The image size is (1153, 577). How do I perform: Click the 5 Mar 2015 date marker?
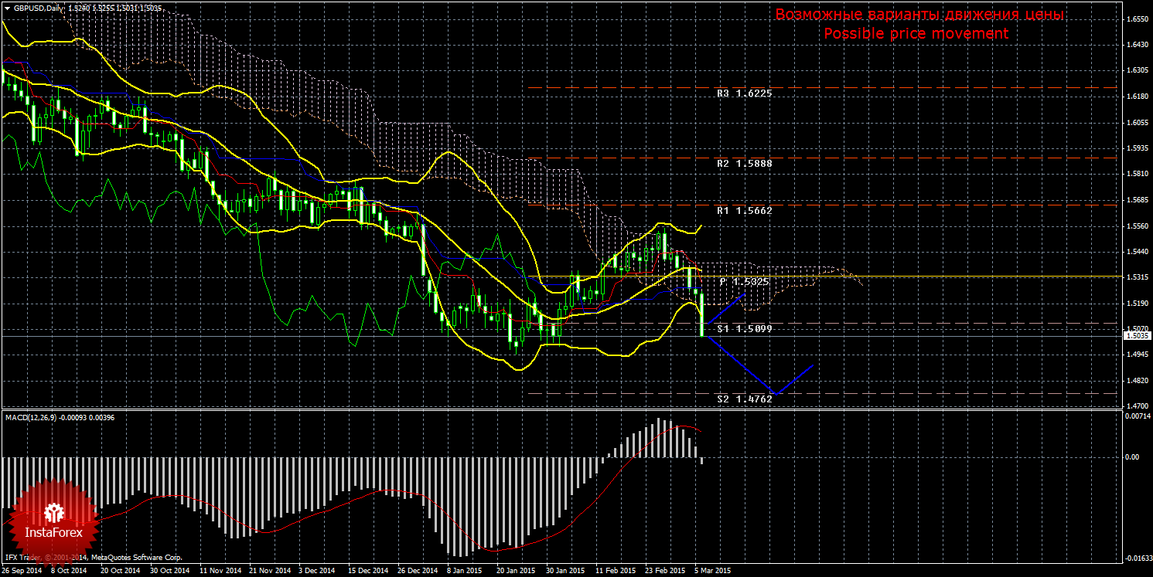[712, 571]
